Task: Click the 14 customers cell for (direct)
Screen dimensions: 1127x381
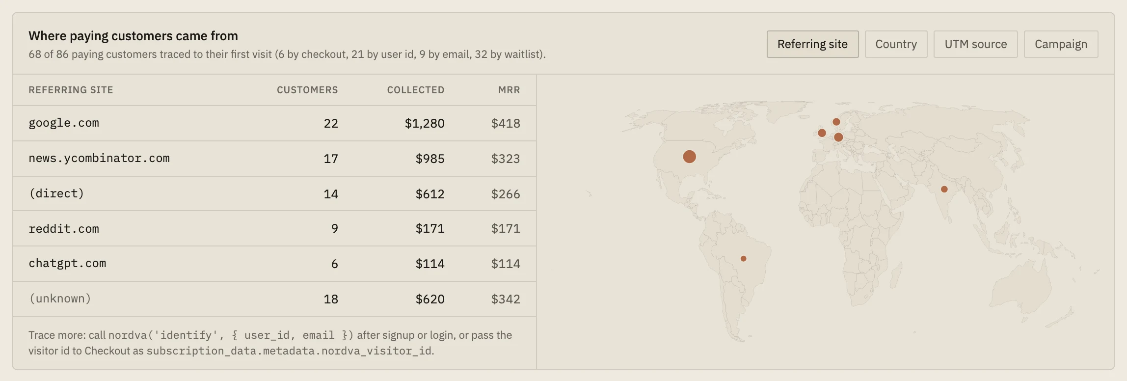Action: (331, 194)
